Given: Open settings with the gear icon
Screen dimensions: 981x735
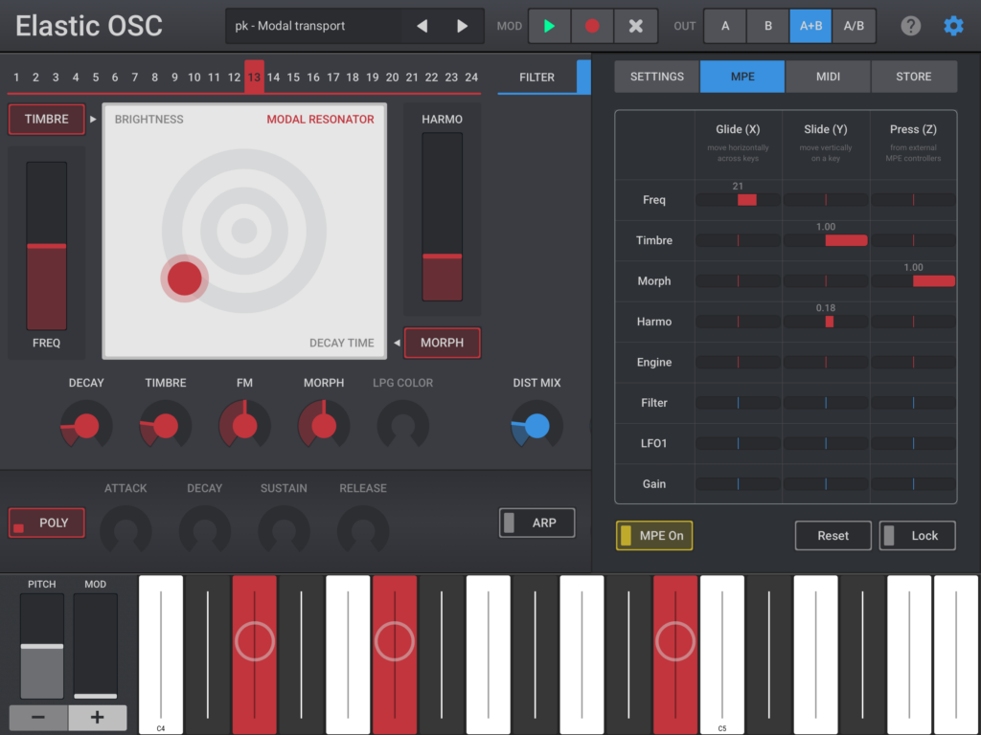Looking at the screenshot, I should point(953,26).
